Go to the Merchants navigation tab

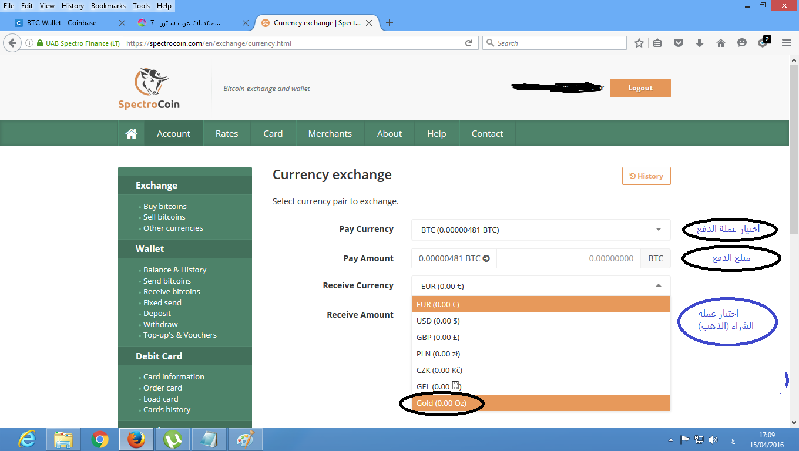[330, 134]
